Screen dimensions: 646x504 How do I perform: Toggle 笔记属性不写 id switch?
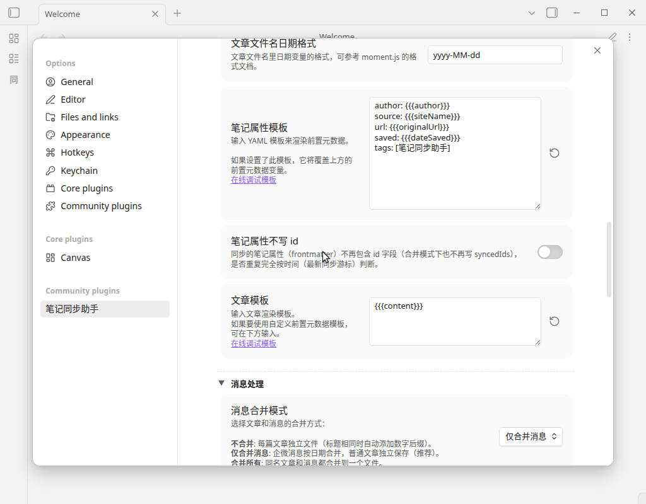click(x=549, y=252)
